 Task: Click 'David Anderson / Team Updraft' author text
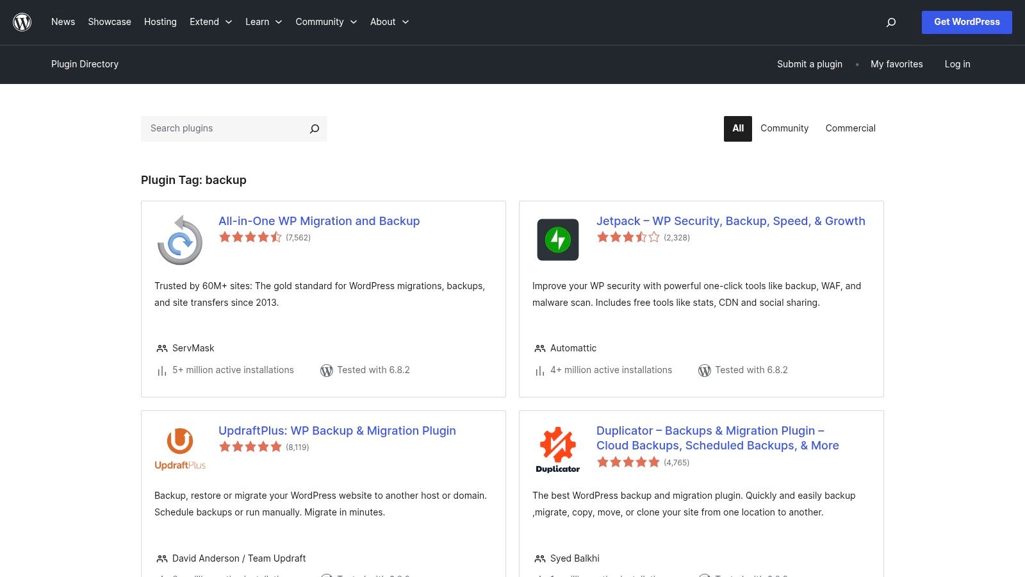tap(239, 558)
